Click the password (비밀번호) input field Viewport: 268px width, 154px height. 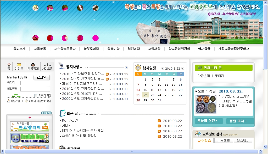35,89
